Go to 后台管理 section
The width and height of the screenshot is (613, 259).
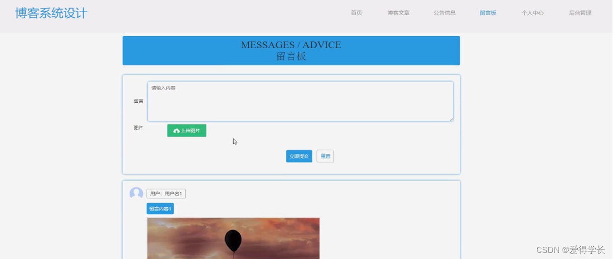(x=580, y=13)
